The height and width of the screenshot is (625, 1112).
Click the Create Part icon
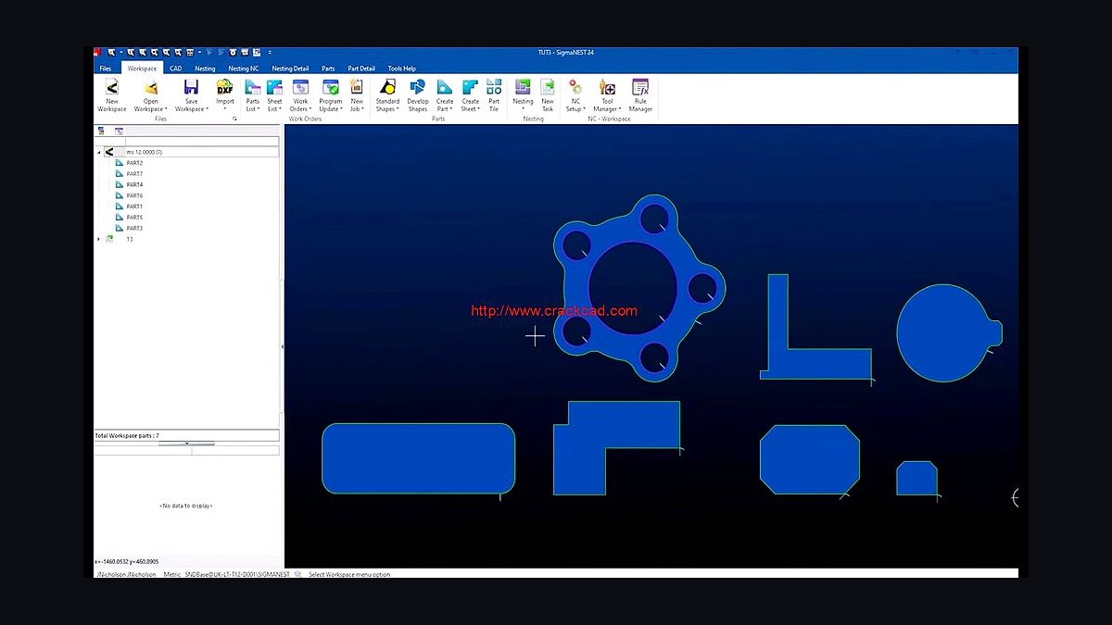point(445,87)
